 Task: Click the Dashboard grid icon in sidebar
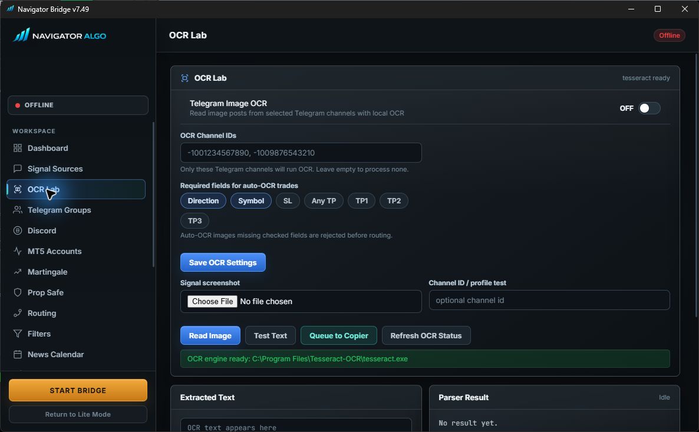(17, 148)
